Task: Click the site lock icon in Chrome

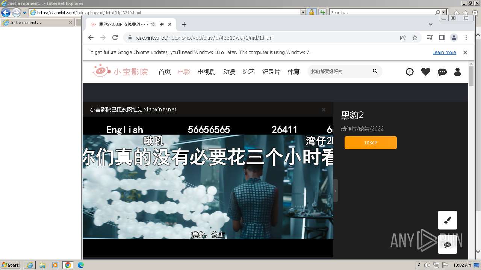Action: click(x=130, y=37)
